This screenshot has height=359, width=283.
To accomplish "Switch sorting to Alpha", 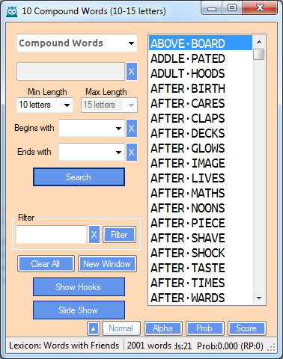I will 162,328.
